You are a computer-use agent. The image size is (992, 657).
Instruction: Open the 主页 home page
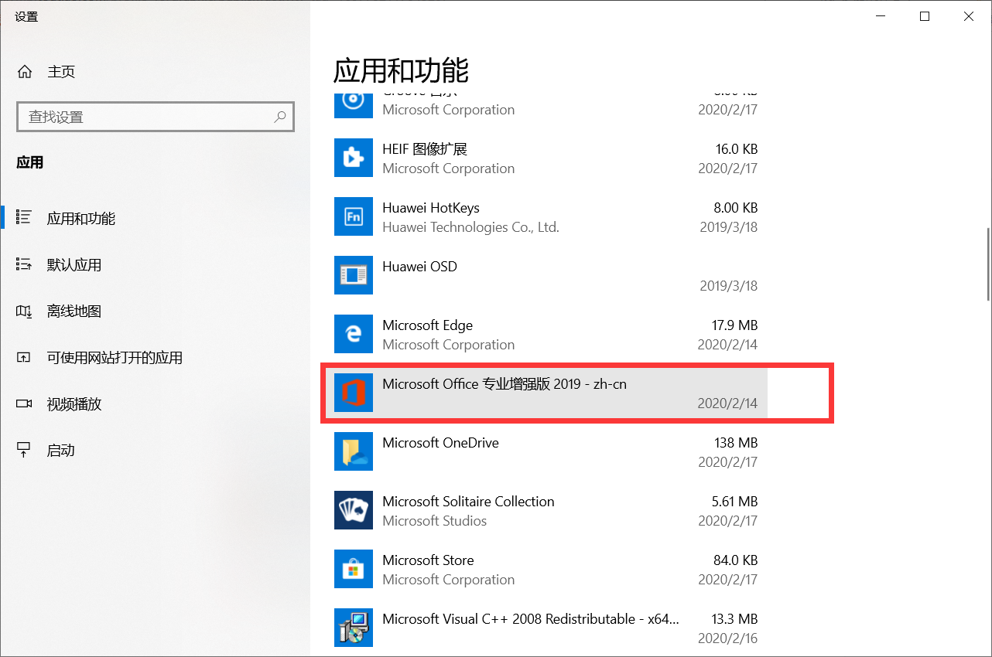(x=155, y=72)
